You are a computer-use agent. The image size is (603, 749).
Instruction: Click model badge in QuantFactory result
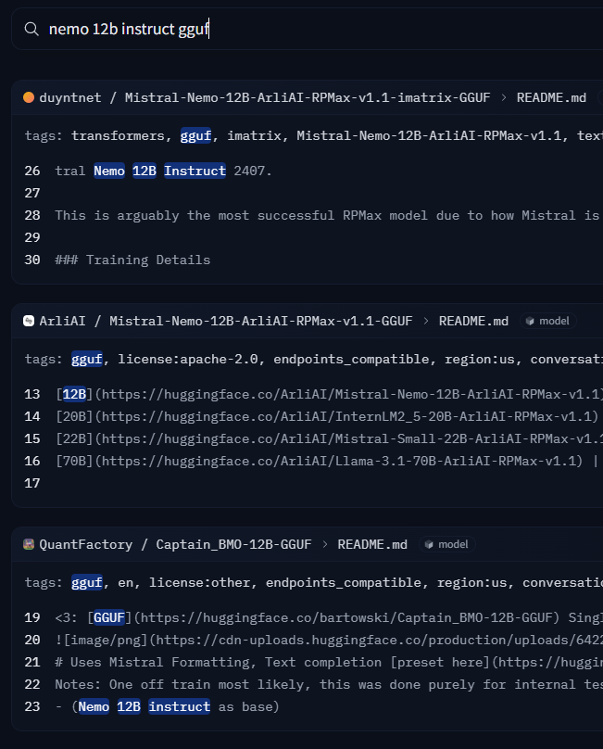click(446, 544)
